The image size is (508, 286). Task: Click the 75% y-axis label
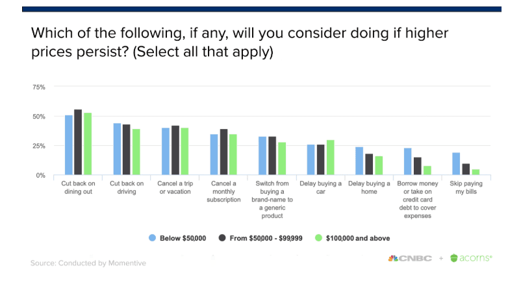(39, 87)
